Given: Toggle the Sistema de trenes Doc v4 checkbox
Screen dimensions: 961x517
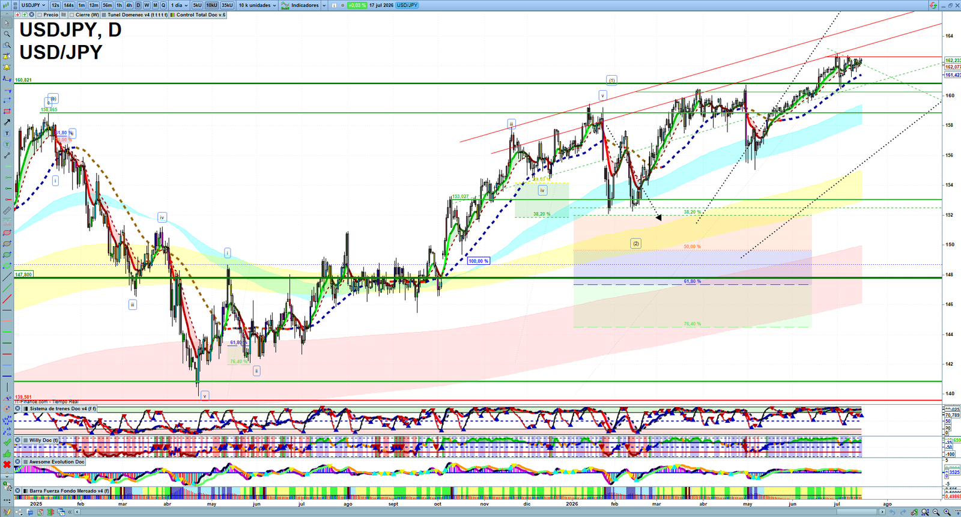Looking at the screenshot, I should coord(26,409).
